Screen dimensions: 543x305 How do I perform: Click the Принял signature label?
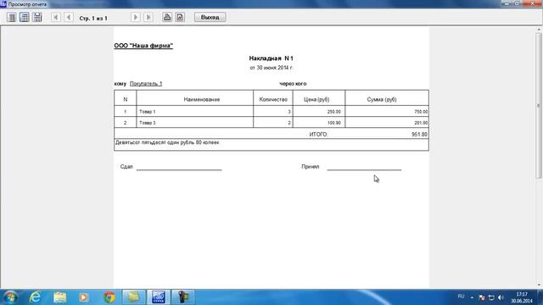(x=310, y=167)
